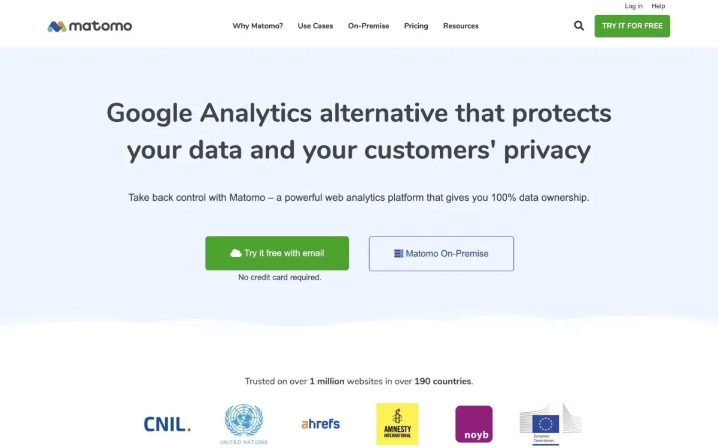Click the United Nations emblem
The height and width of the screenshot is (448, 718).
(x=244, y=424)
